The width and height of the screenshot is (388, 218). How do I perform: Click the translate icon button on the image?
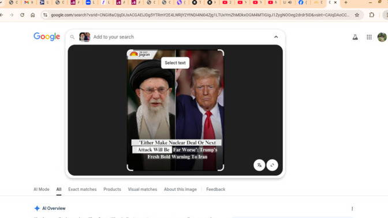(259, 165)
